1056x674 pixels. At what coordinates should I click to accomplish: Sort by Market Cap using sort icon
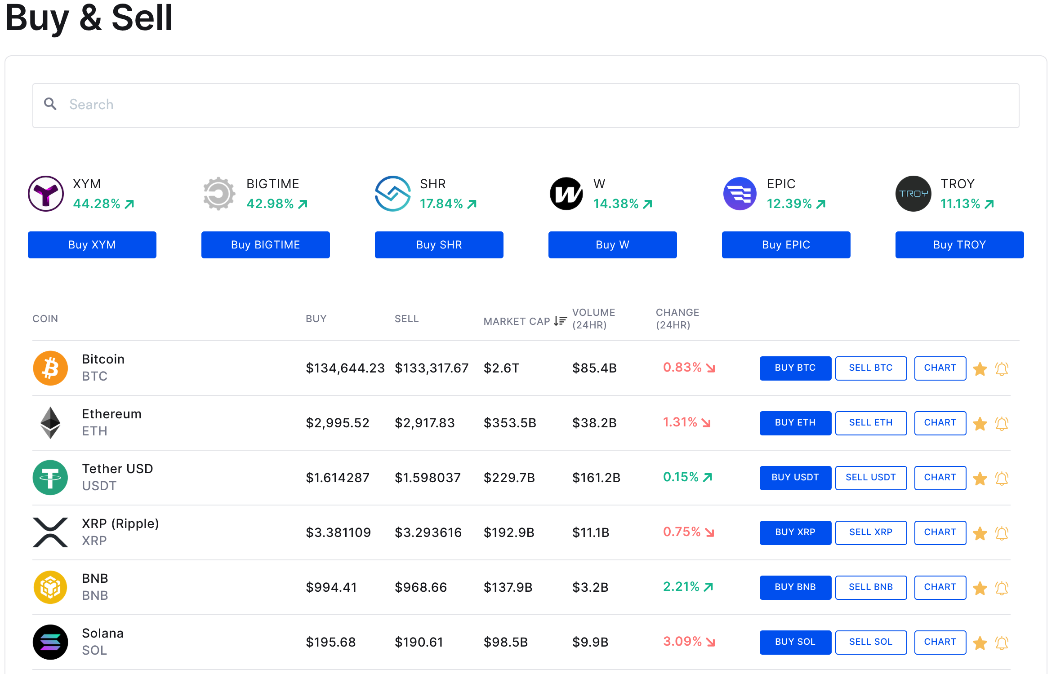(x=560, y=321)
